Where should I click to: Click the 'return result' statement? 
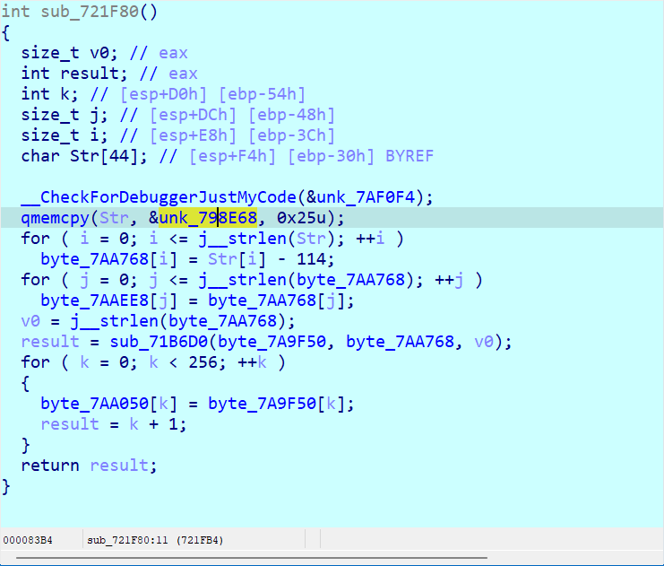[x=90, y=466]
